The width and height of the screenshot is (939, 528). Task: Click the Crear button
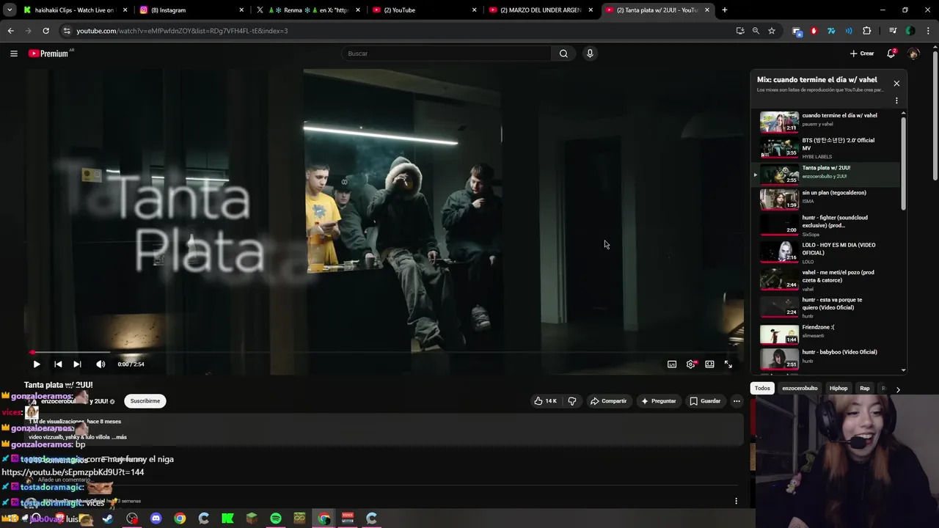coord(862,54)
